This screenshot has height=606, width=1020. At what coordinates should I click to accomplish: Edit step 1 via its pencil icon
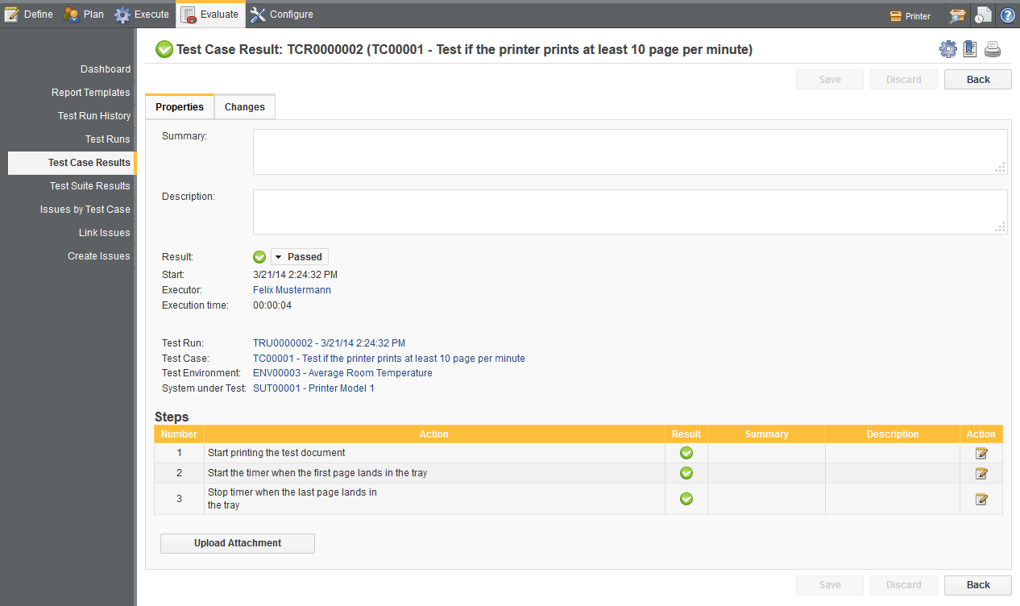click(x=981, y=453)
